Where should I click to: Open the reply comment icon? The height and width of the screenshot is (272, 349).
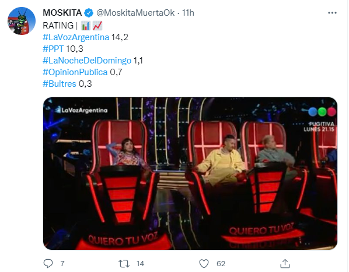pyautogui.click(x=48, y=263)
